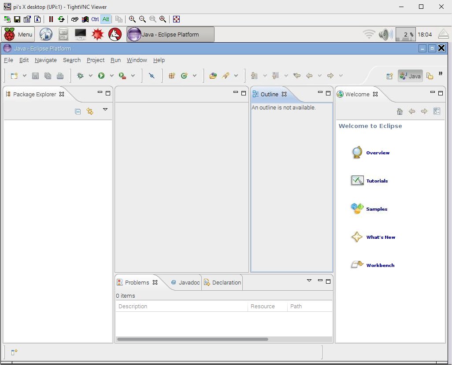This screenshot has height=365, width=452.
Task: Click the Description column header
Action: [182, 306]
